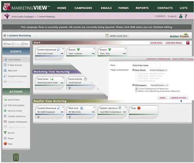194x163 pixels.
Task: Select the Pause action icon in sidebar
Action: (x=5, y=138)
